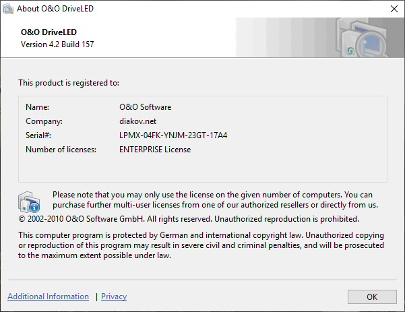
Task: Click the license info icon beside the note
Action: point(30,201)
